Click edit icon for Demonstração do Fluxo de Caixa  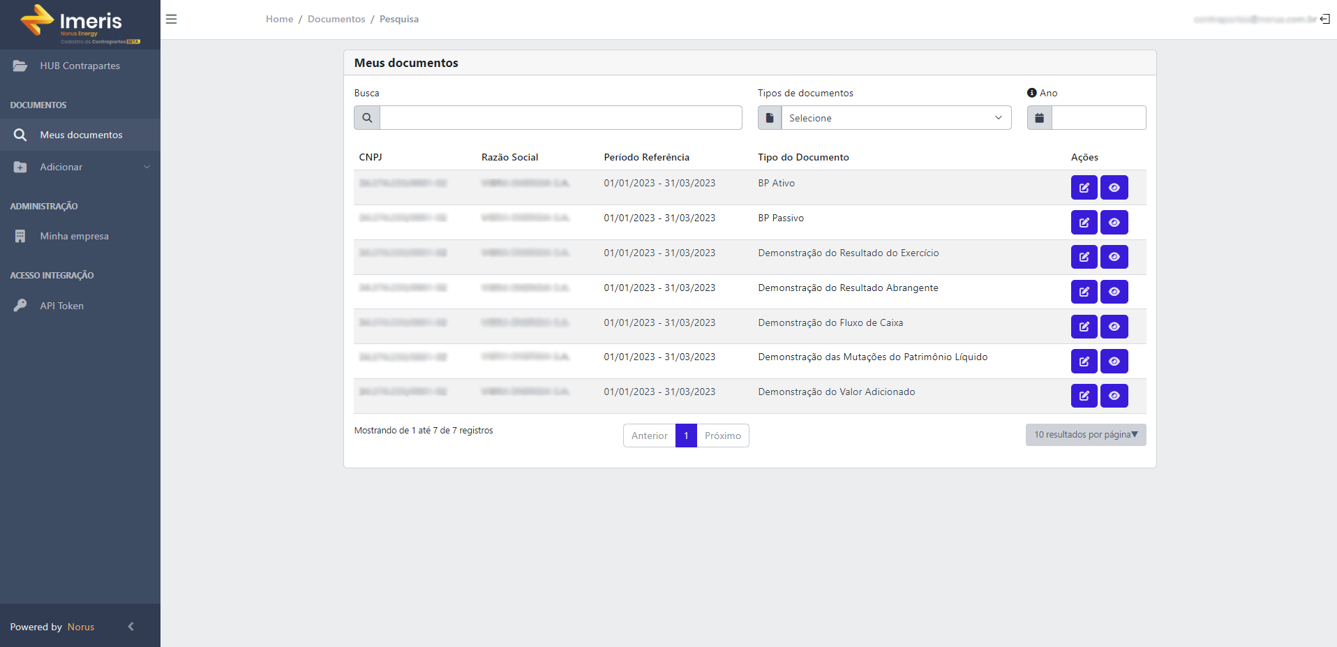[1084, 326]
